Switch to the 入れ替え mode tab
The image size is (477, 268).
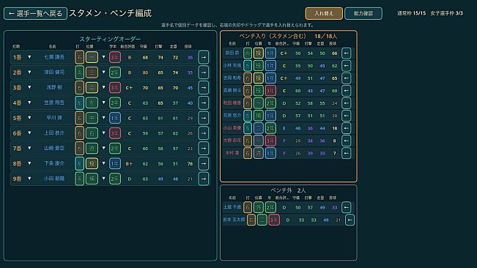(x=324, y=13)
